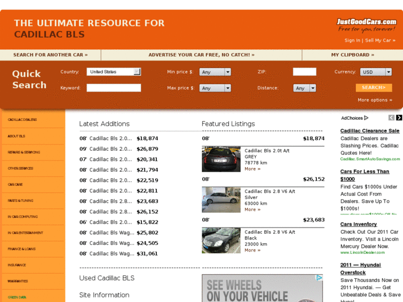The image size is (403, 302).
Task: Click the ad badge on wheels banner
Action: pyautogui.click(x=319, y=278)
